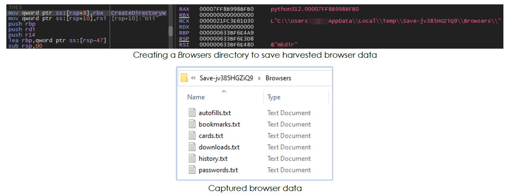Select the history.txt file name
Viewport: 505px width, 195px height.
pos(213,159)
